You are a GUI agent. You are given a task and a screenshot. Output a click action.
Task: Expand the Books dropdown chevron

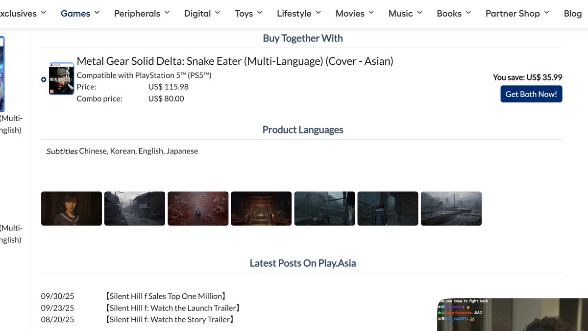tap(468, 13)
